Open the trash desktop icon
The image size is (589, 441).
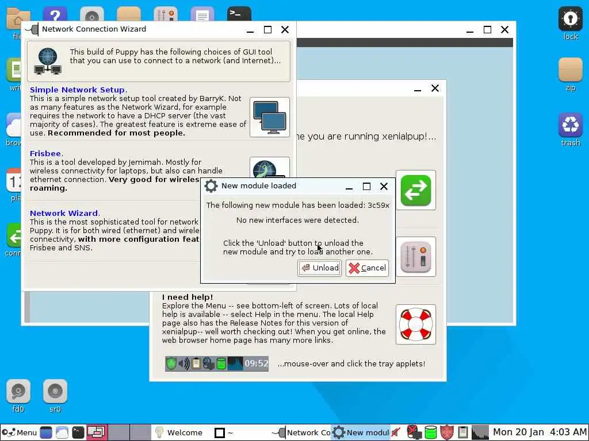pos(570,125)
